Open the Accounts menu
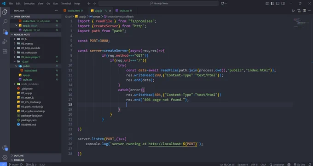This screenshot has width=313, height=166. [5, 148]
